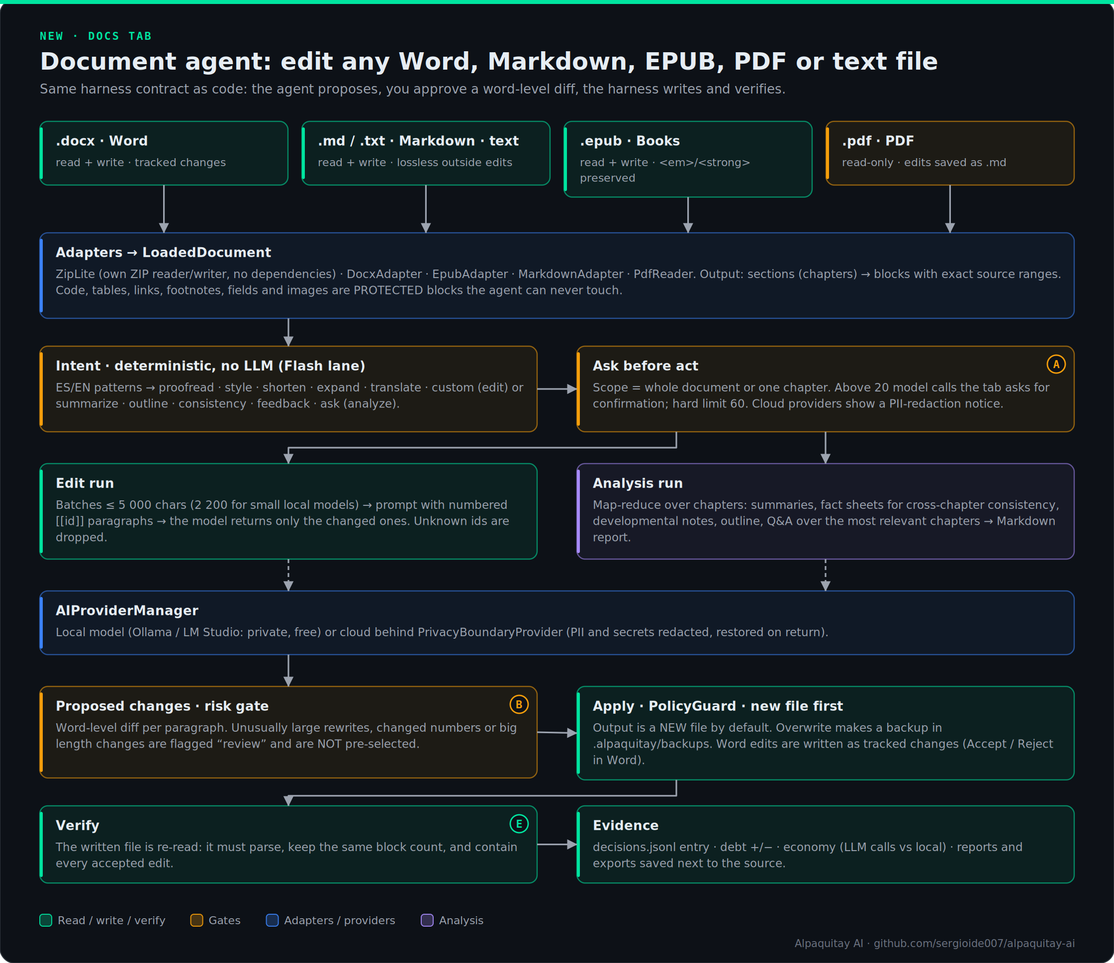1114x963 pixels.
Task: Click the Gates legend label
Action: tap(224, 920)
